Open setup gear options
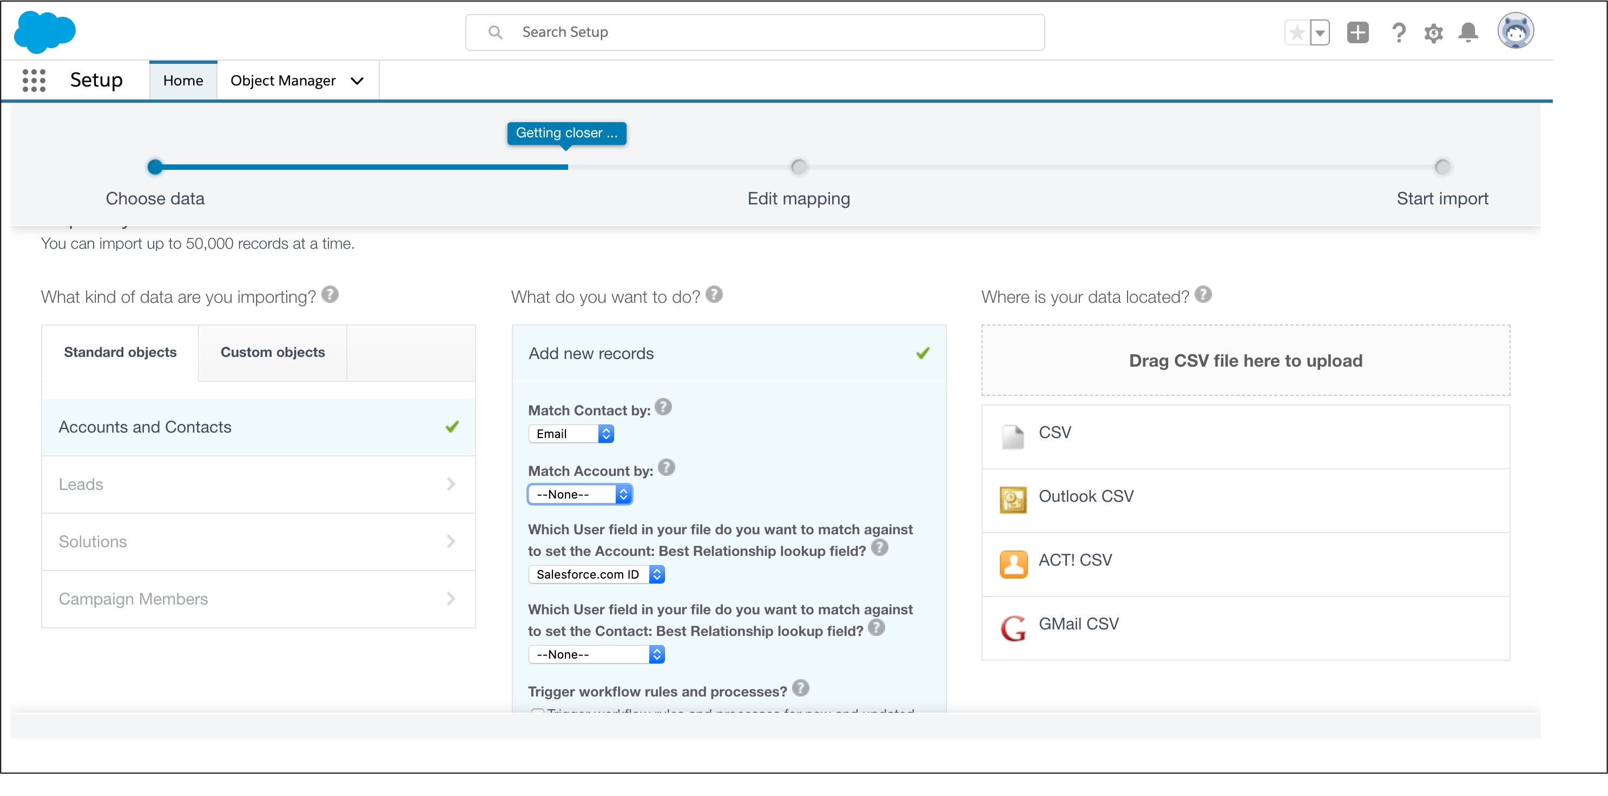Viewport: 1608px width, 796px height. click(x=1433, y=32)
